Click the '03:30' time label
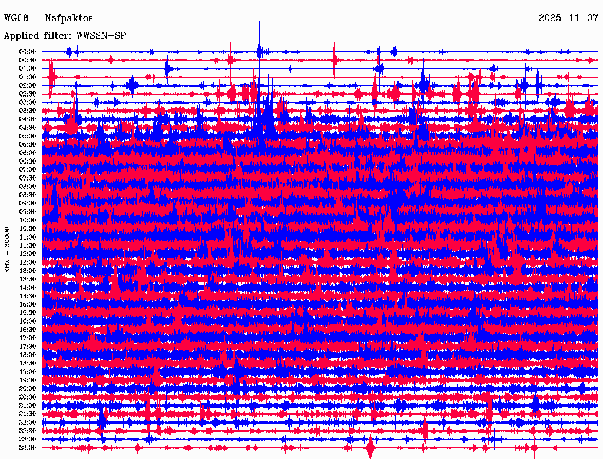Image resolution: width=603 pixels, height=459 pixels. [28, 111]
